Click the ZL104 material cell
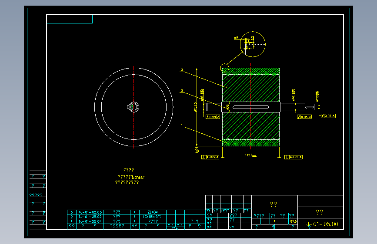 153,212
